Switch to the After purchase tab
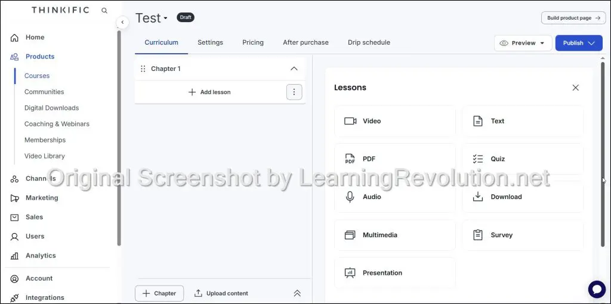The width and height of the screenshot is (611, 304). (305, 42)
